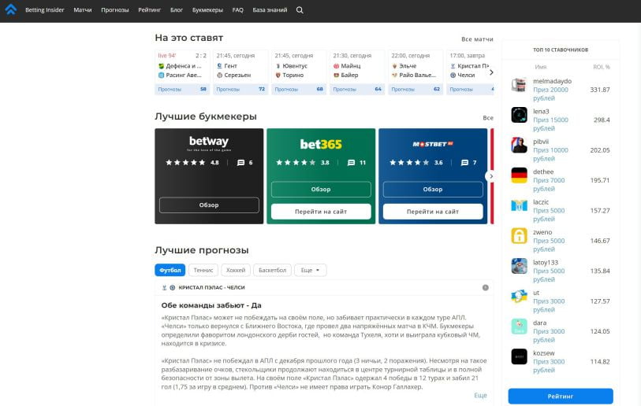Click Crystal Palace crest in forecast header
The height and width of the screenshot is (406, 641).
point(164,288)
